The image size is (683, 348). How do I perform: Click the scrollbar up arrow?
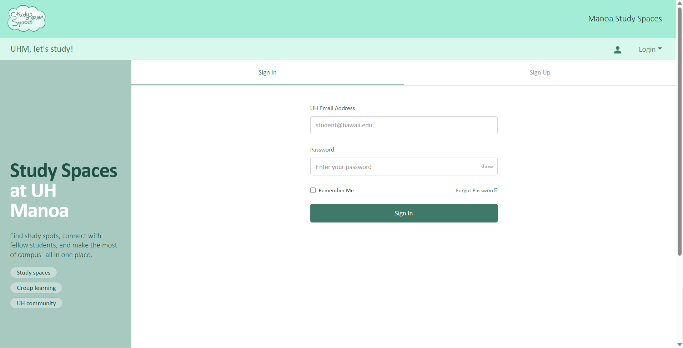click(x=679, y=3)
